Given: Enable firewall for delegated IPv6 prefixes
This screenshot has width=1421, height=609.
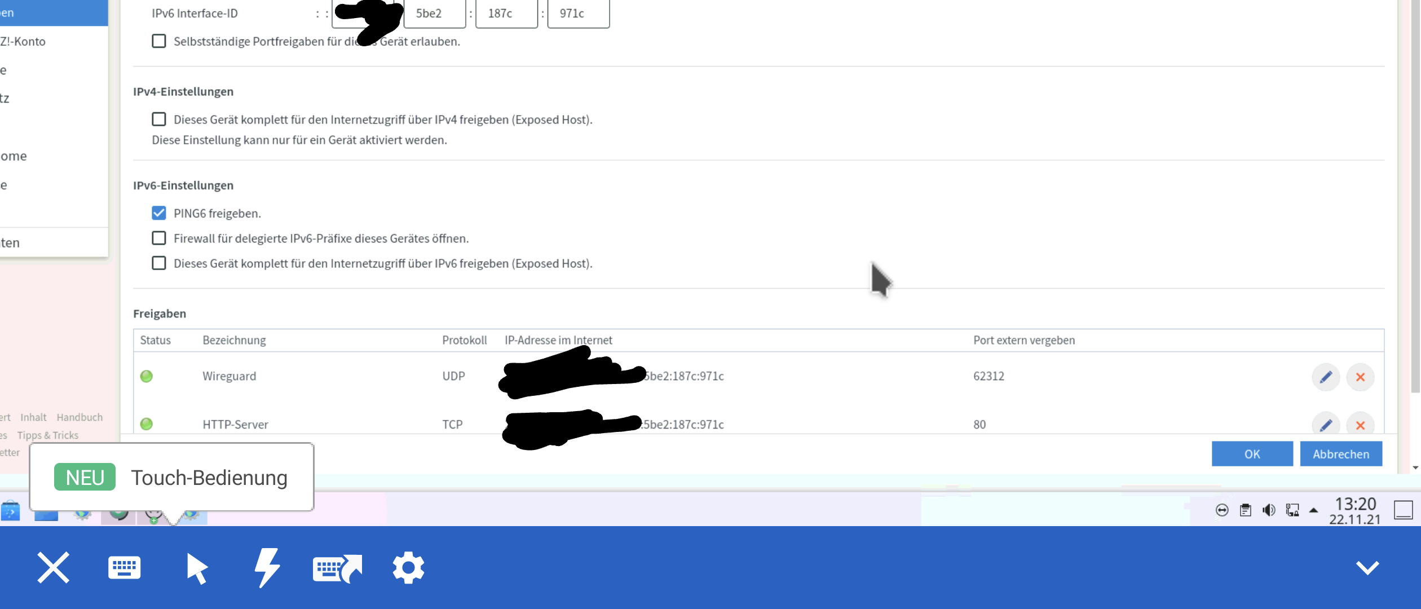Looking at the screenshot, I should pos(159,239).
